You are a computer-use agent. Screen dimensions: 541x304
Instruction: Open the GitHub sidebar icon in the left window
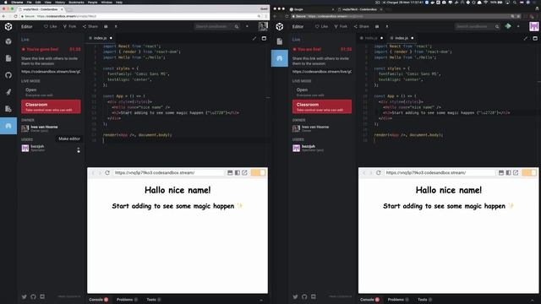click(x=8, y=75)
